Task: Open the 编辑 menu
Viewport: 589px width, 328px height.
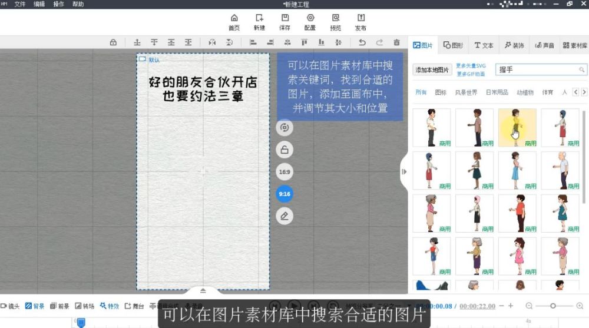Action: [39, 4]
